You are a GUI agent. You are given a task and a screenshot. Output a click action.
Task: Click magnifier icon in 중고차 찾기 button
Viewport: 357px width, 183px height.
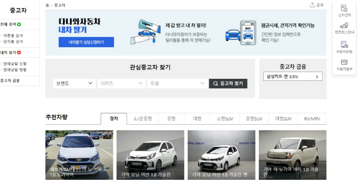[x=215, y=84]
